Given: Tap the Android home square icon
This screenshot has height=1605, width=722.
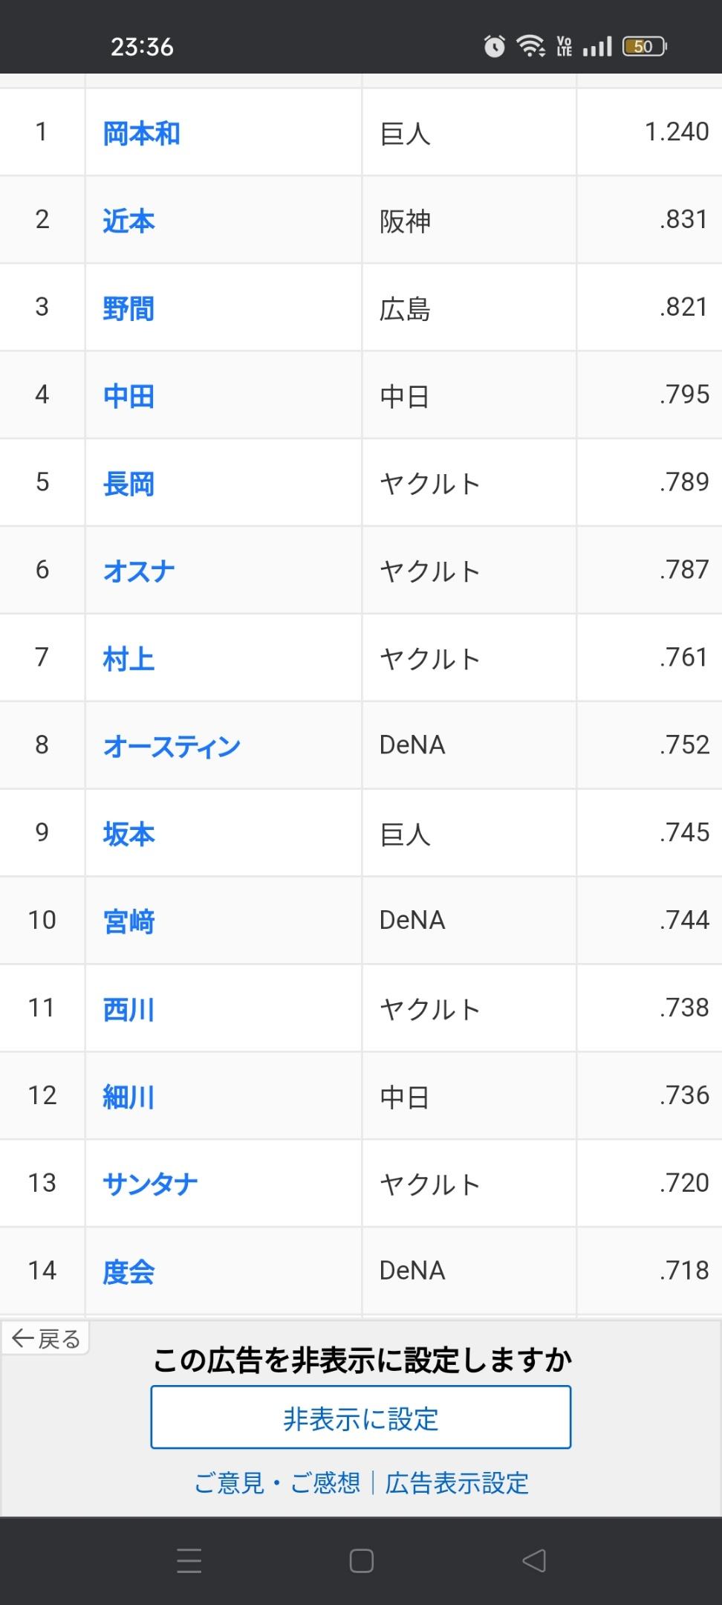Looking at the screenshot, I should (x=361, y=1560).
